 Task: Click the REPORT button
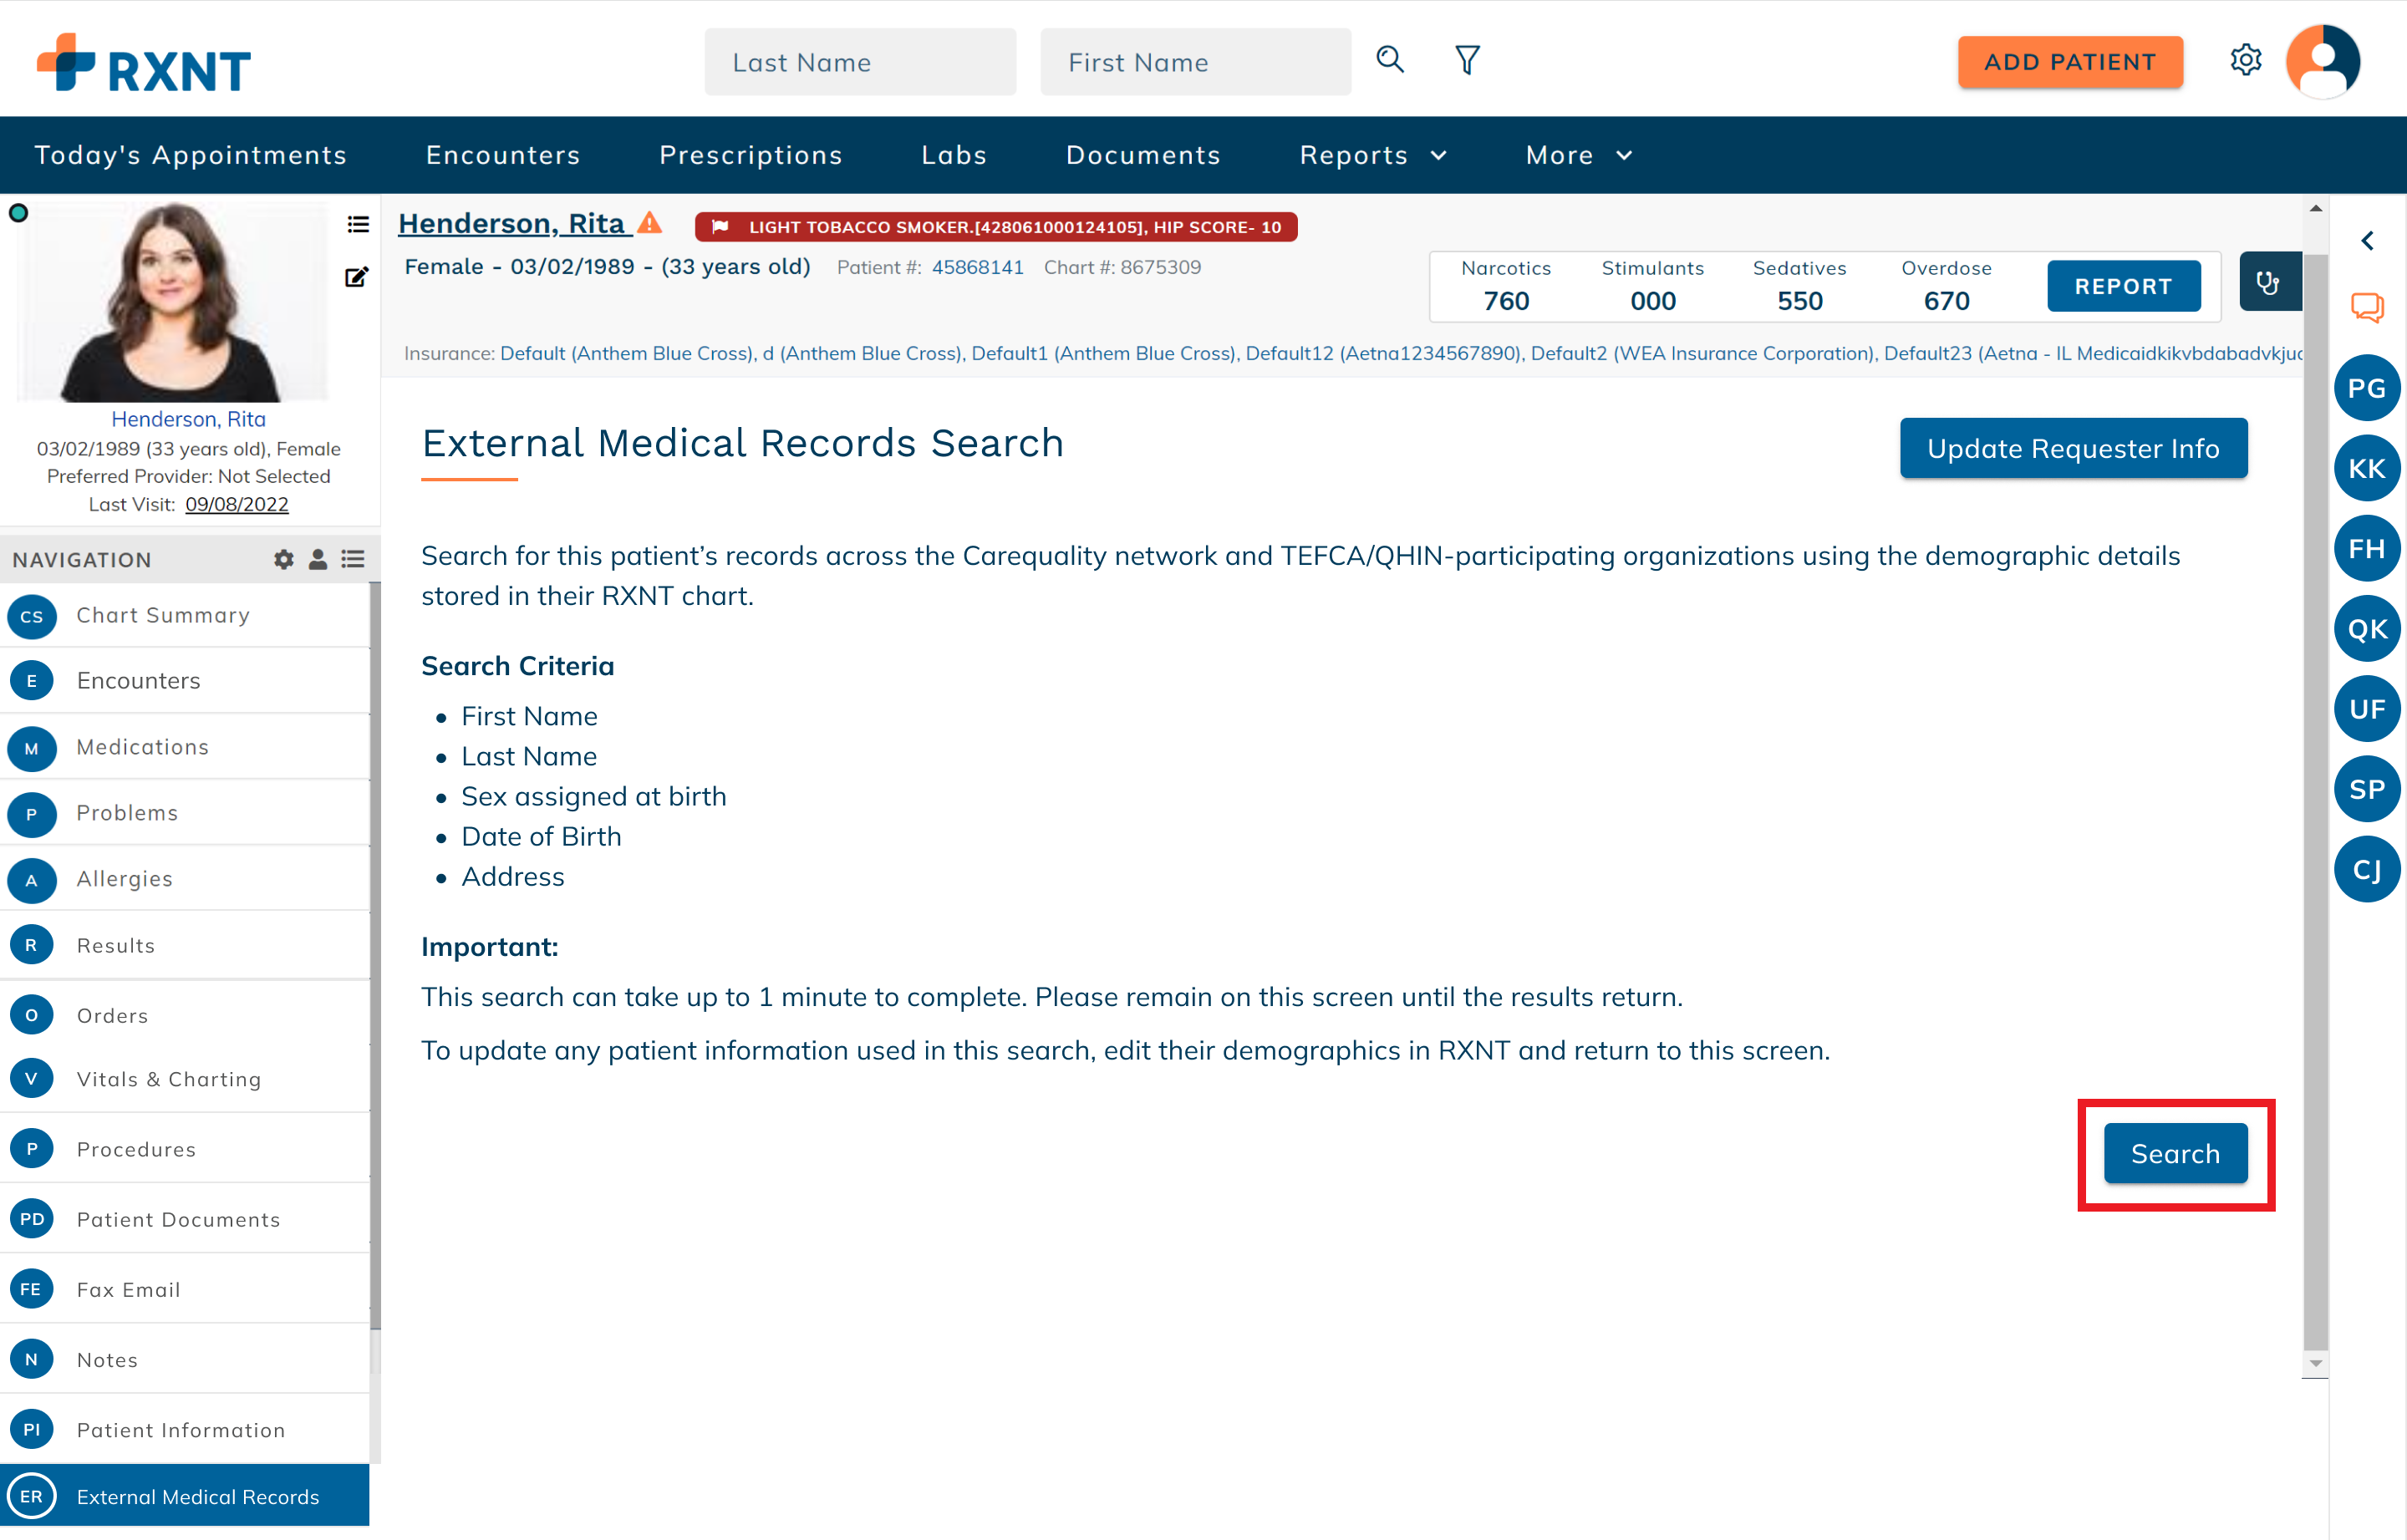coord(2123,286)
